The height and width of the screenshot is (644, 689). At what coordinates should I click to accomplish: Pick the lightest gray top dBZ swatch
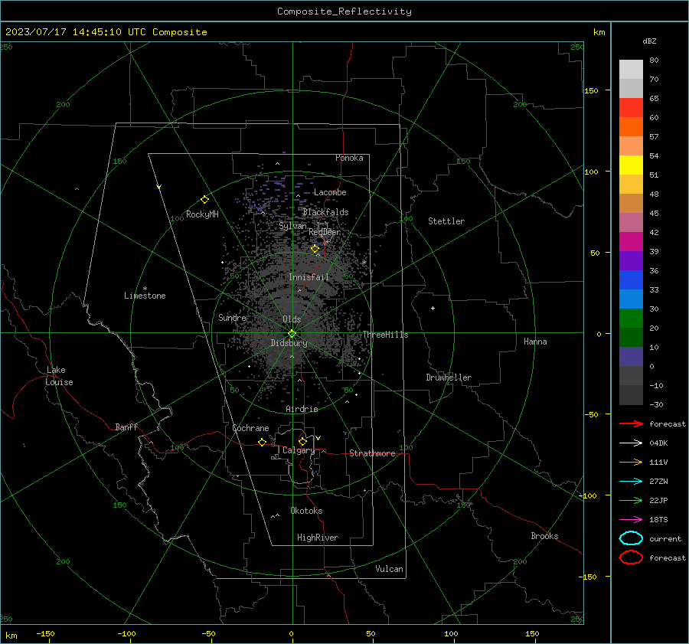(x=631, y=69)
